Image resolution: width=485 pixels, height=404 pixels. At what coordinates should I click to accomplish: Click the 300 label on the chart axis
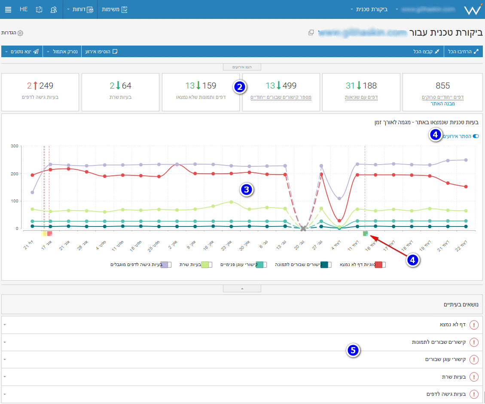15,146
